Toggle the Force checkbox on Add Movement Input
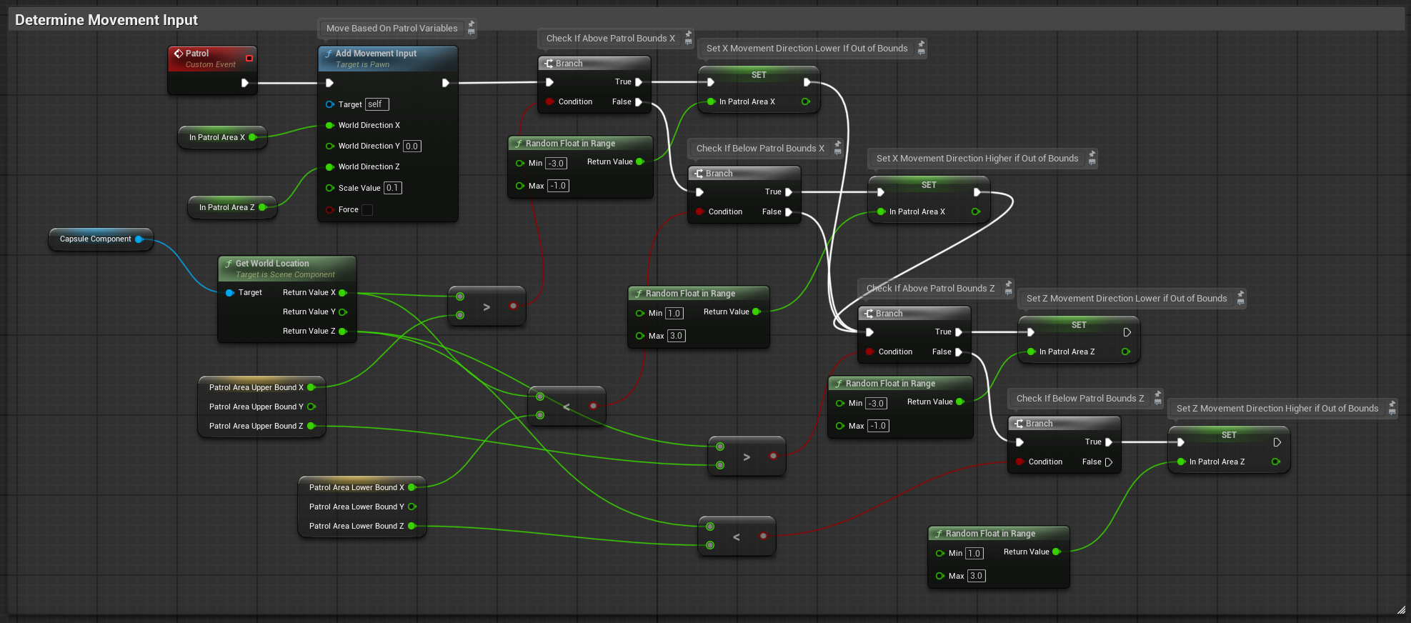The image size is (1411, 623). 367,210
